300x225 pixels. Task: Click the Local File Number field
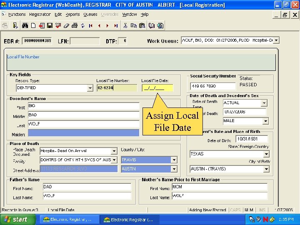pyautogui.click(x=117, y=88)
